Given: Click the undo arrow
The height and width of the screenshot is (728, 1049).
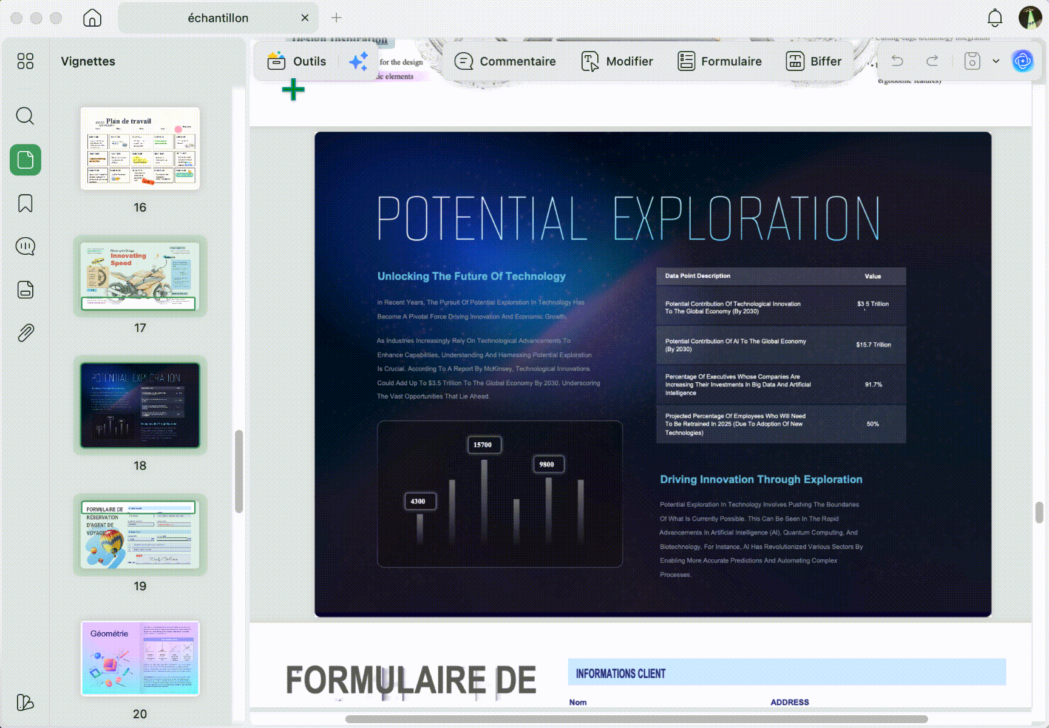Looking at the screenshot, I should [x=897, y=61].
